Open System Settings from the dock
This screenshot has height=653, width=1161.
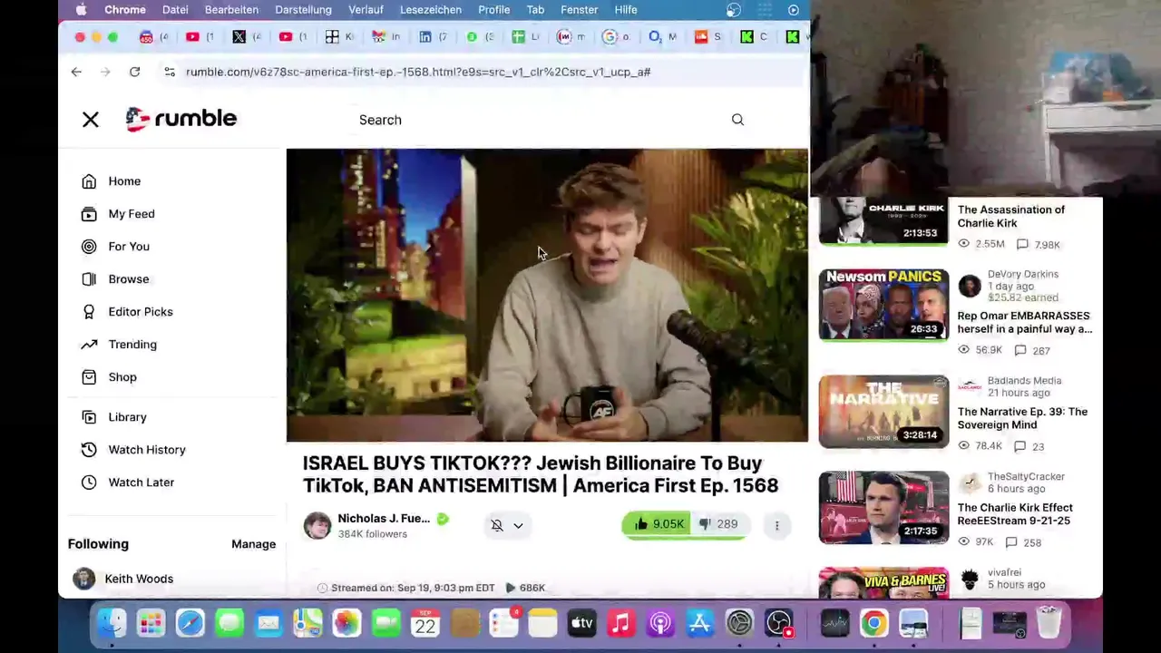pyautogui.click(x=739, y=623)
